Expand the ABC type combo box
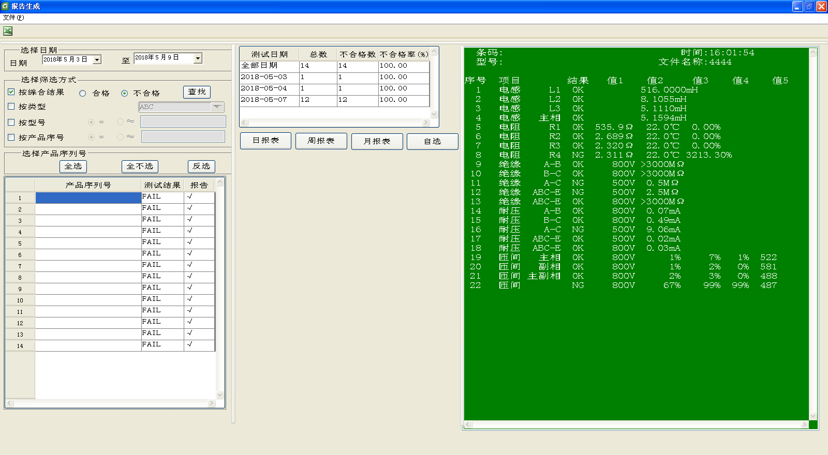828x455 pixels. tap(217, 107)
